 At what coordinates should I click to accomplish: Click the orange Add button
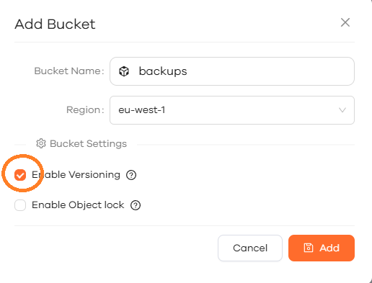(322, 248)
